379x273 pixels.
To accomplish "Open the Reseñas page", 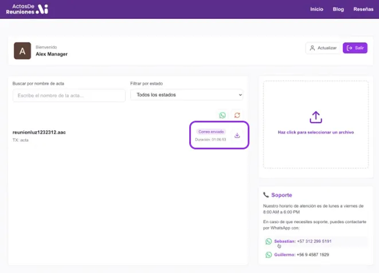I will tap(363, 9).
